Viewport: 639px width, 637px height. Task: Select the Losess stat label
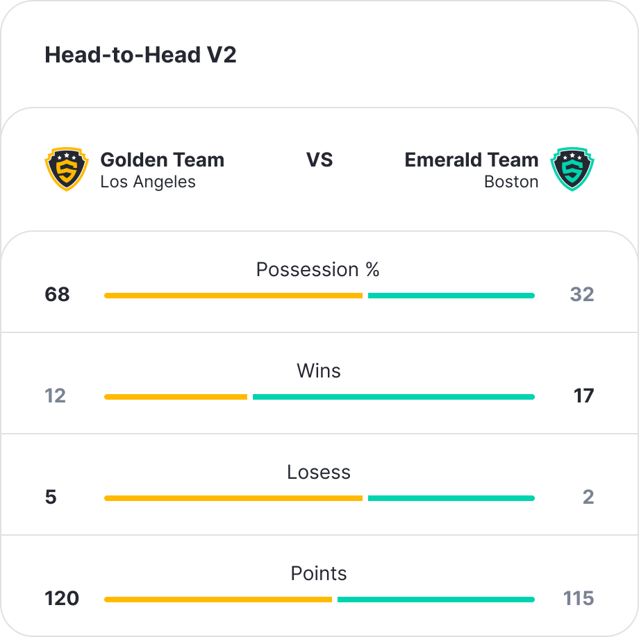point(319,472)
